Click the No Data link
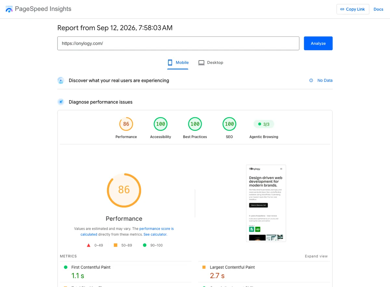Image resolution: width=390 pixels, height=287 pixels. click(x=325, y=80)
